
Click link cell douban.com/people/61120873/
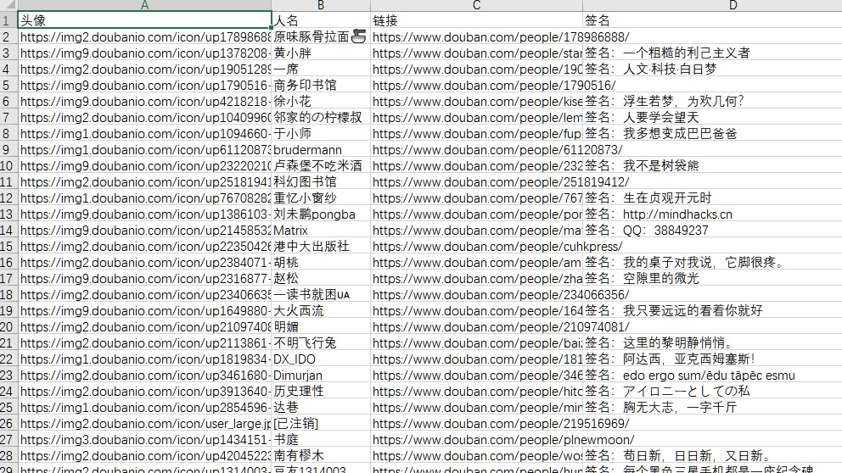point(476,150)
